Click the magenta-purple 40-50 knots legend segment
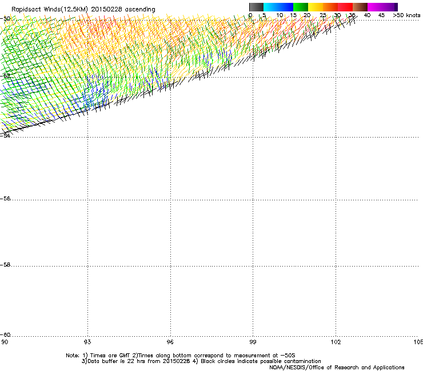The image size is (423, 371). tap(382, 7)
